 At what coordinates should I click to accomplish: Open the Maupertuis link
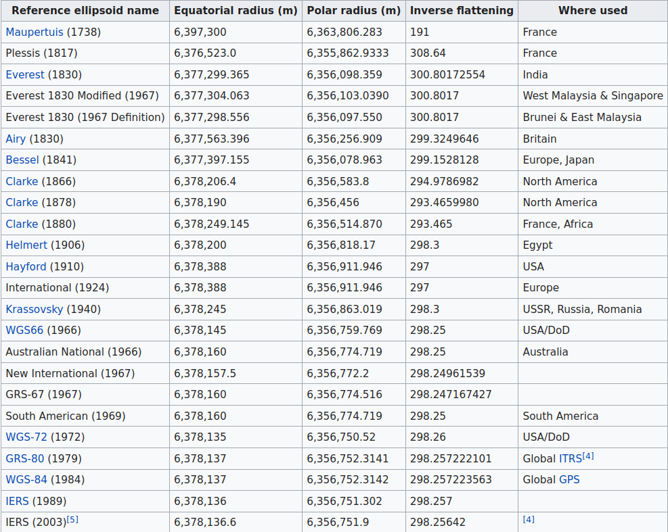click(x=35, y=32)
